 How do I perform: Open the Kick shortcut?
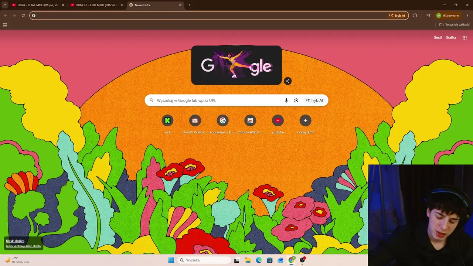pyautogui.click(x=167, y=124)
